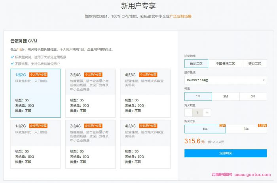Click the 立即购买 button

pyautogui.click(x=225, y=153)
